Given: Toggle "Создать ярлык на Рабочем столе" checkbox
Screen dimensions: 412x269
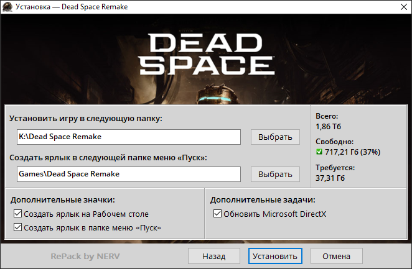Looking at the screenshot, I should (x=17, y=214).
